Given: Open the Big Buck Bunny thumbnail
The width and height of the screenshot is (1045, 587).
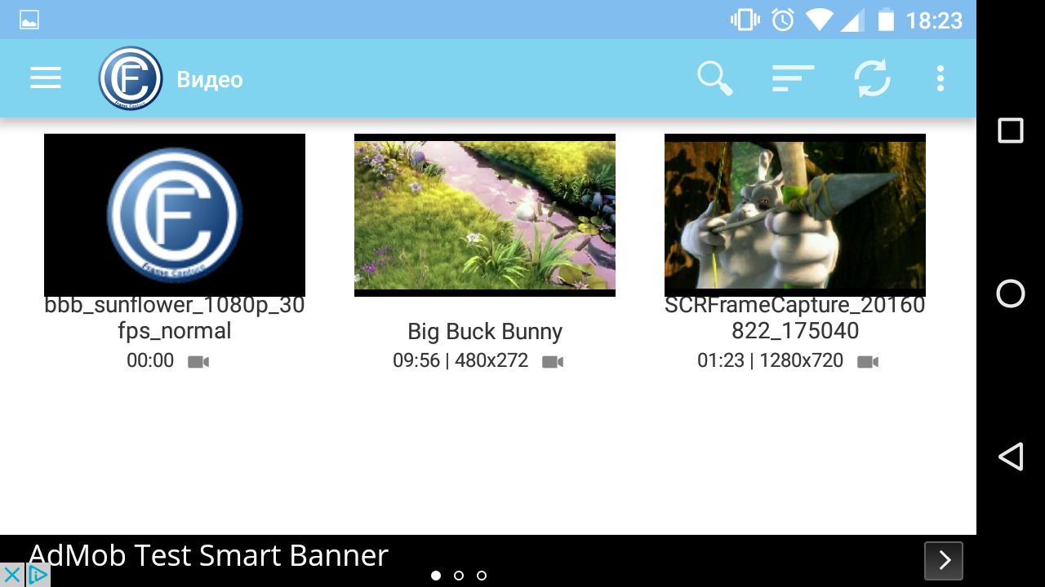Looking at the screenshot, I should tap(485, 215).
